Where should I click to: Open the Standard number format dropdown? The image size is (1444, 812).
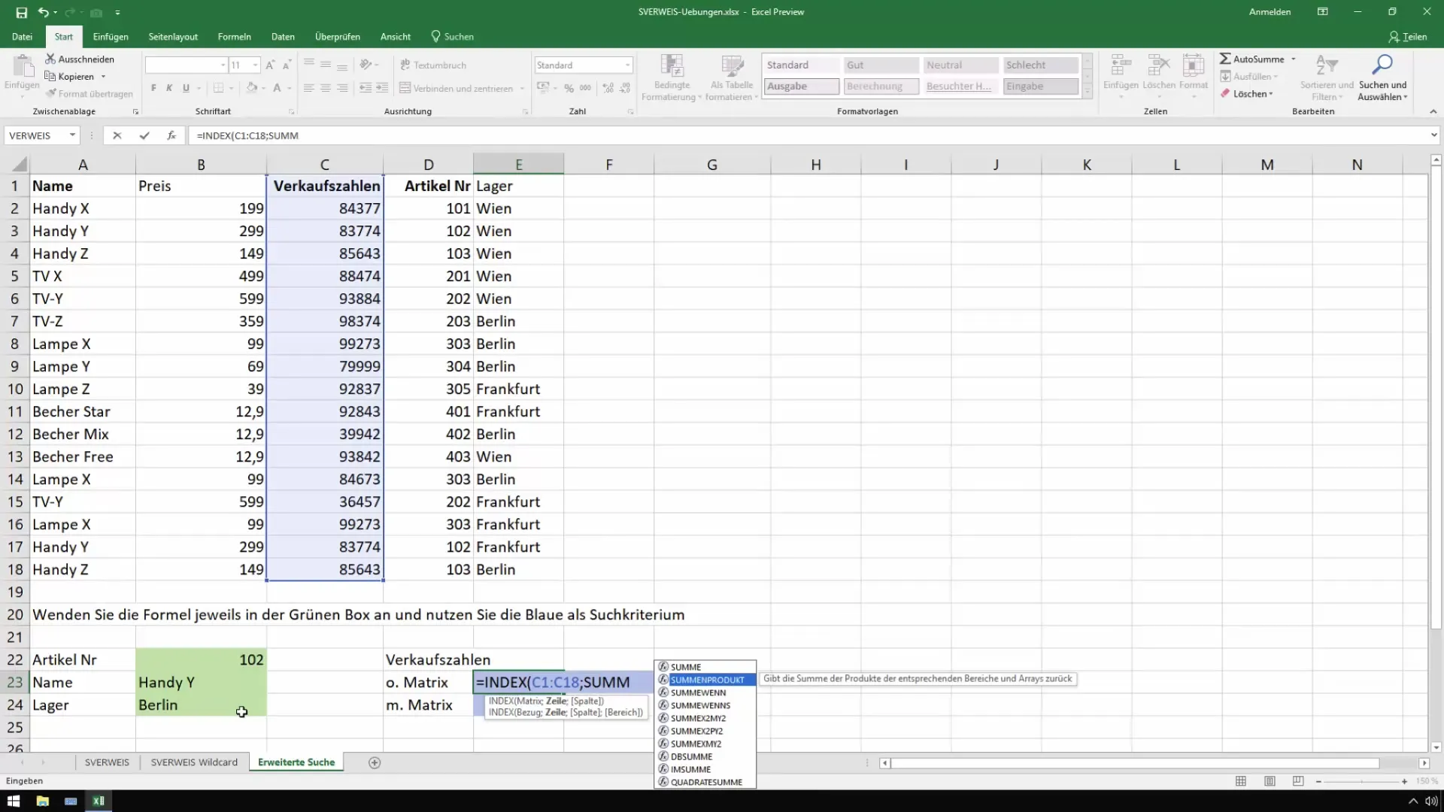[627, 65]
